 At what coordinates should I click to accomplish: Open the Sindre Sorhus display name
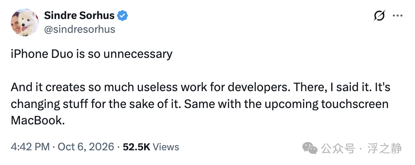[79, 16]
